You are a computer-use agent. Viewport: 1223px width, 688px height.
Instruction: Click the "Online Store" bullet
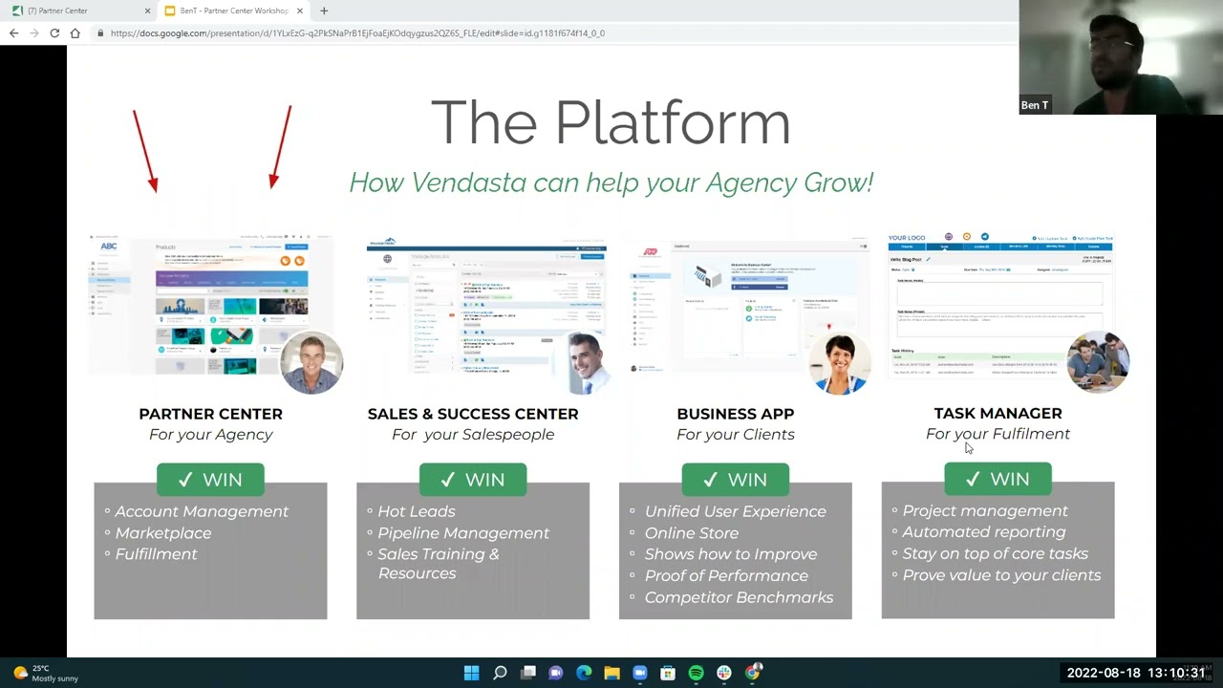pos(692,533)
